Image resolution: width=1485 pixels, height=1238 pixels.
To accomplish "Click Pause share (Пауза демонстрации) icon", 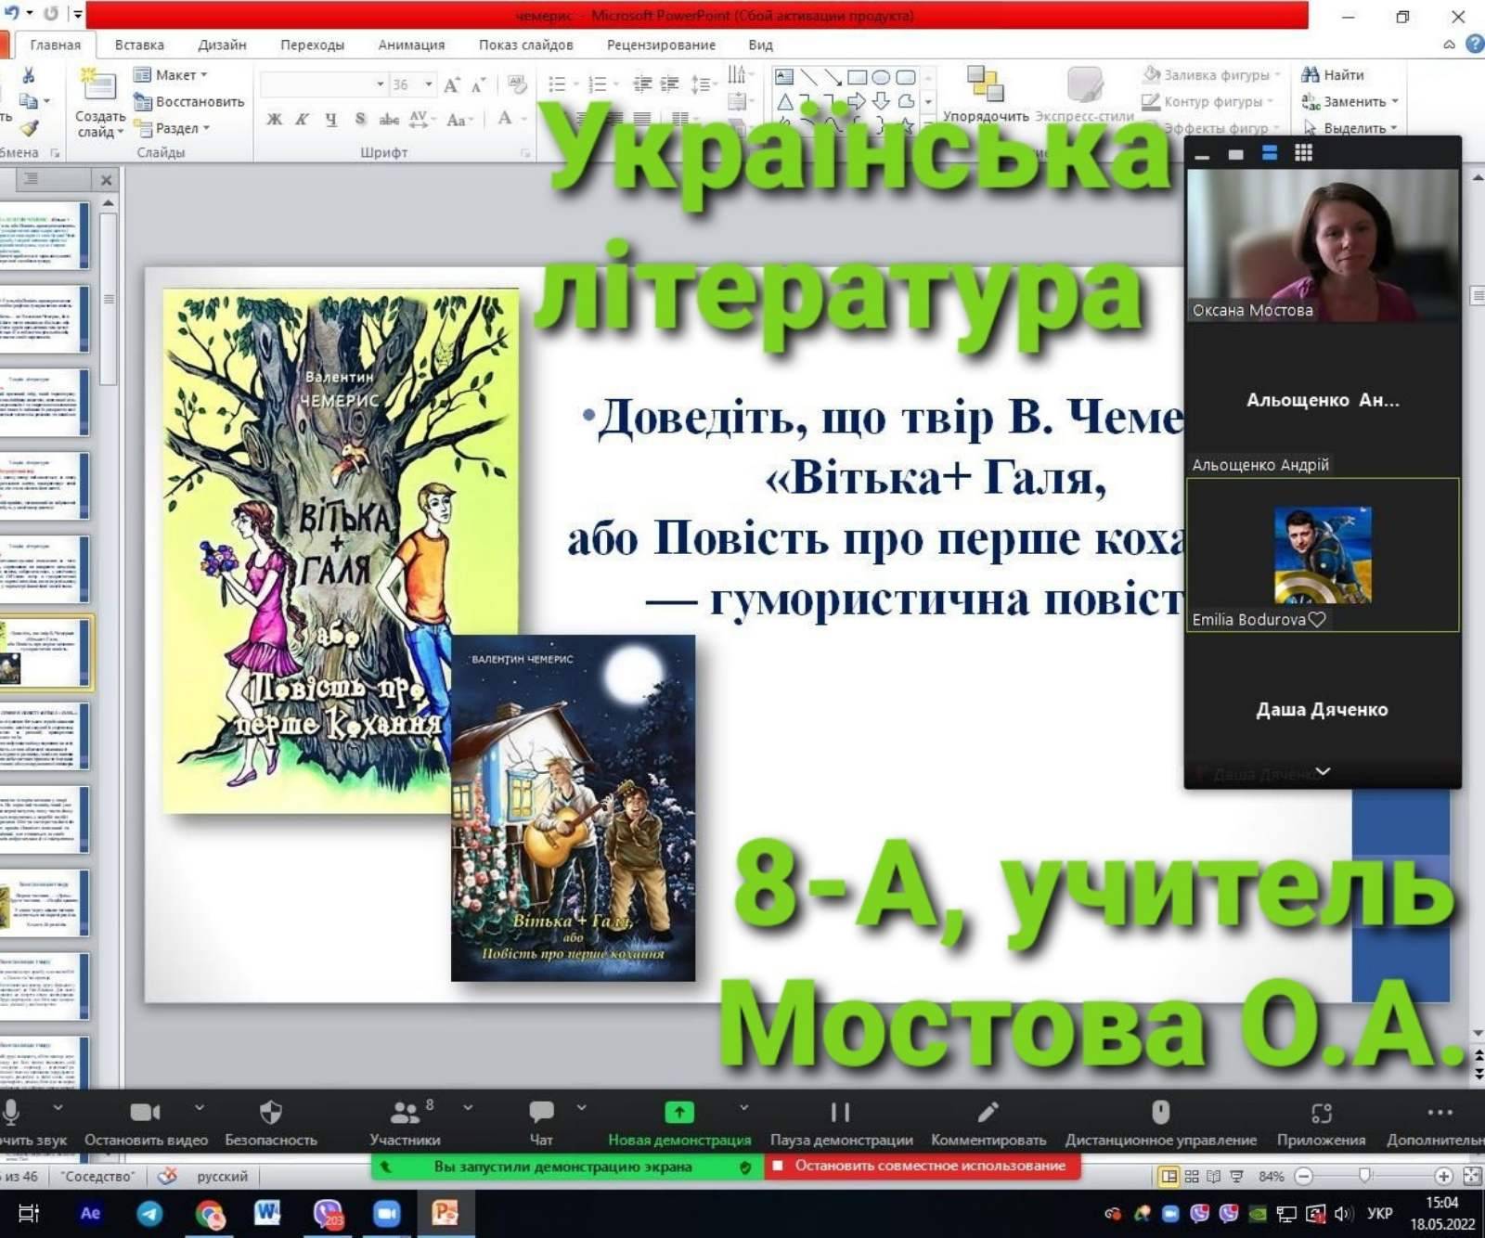I will point(840,1113).
